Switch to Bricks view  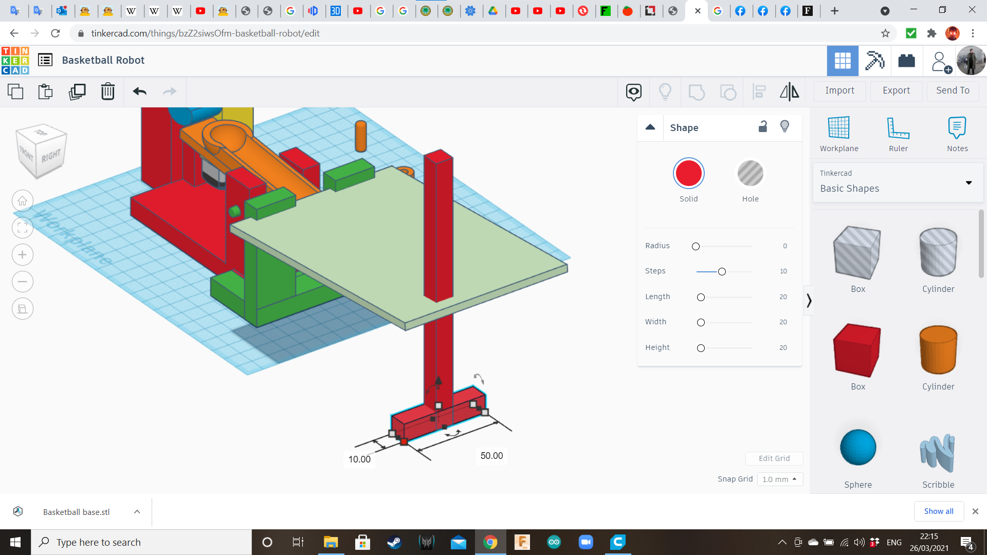[906, 61]
